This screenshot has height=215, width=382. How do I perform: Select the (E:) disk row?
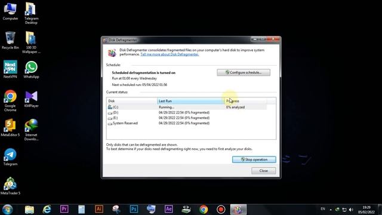(x=187, y=118)
